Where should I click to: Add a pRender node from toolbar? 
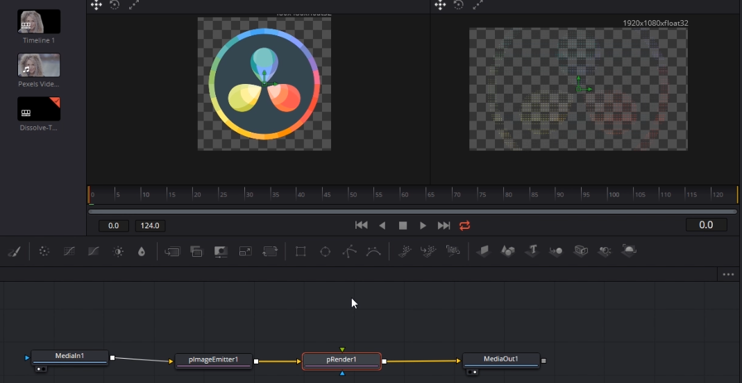(453, 251)
